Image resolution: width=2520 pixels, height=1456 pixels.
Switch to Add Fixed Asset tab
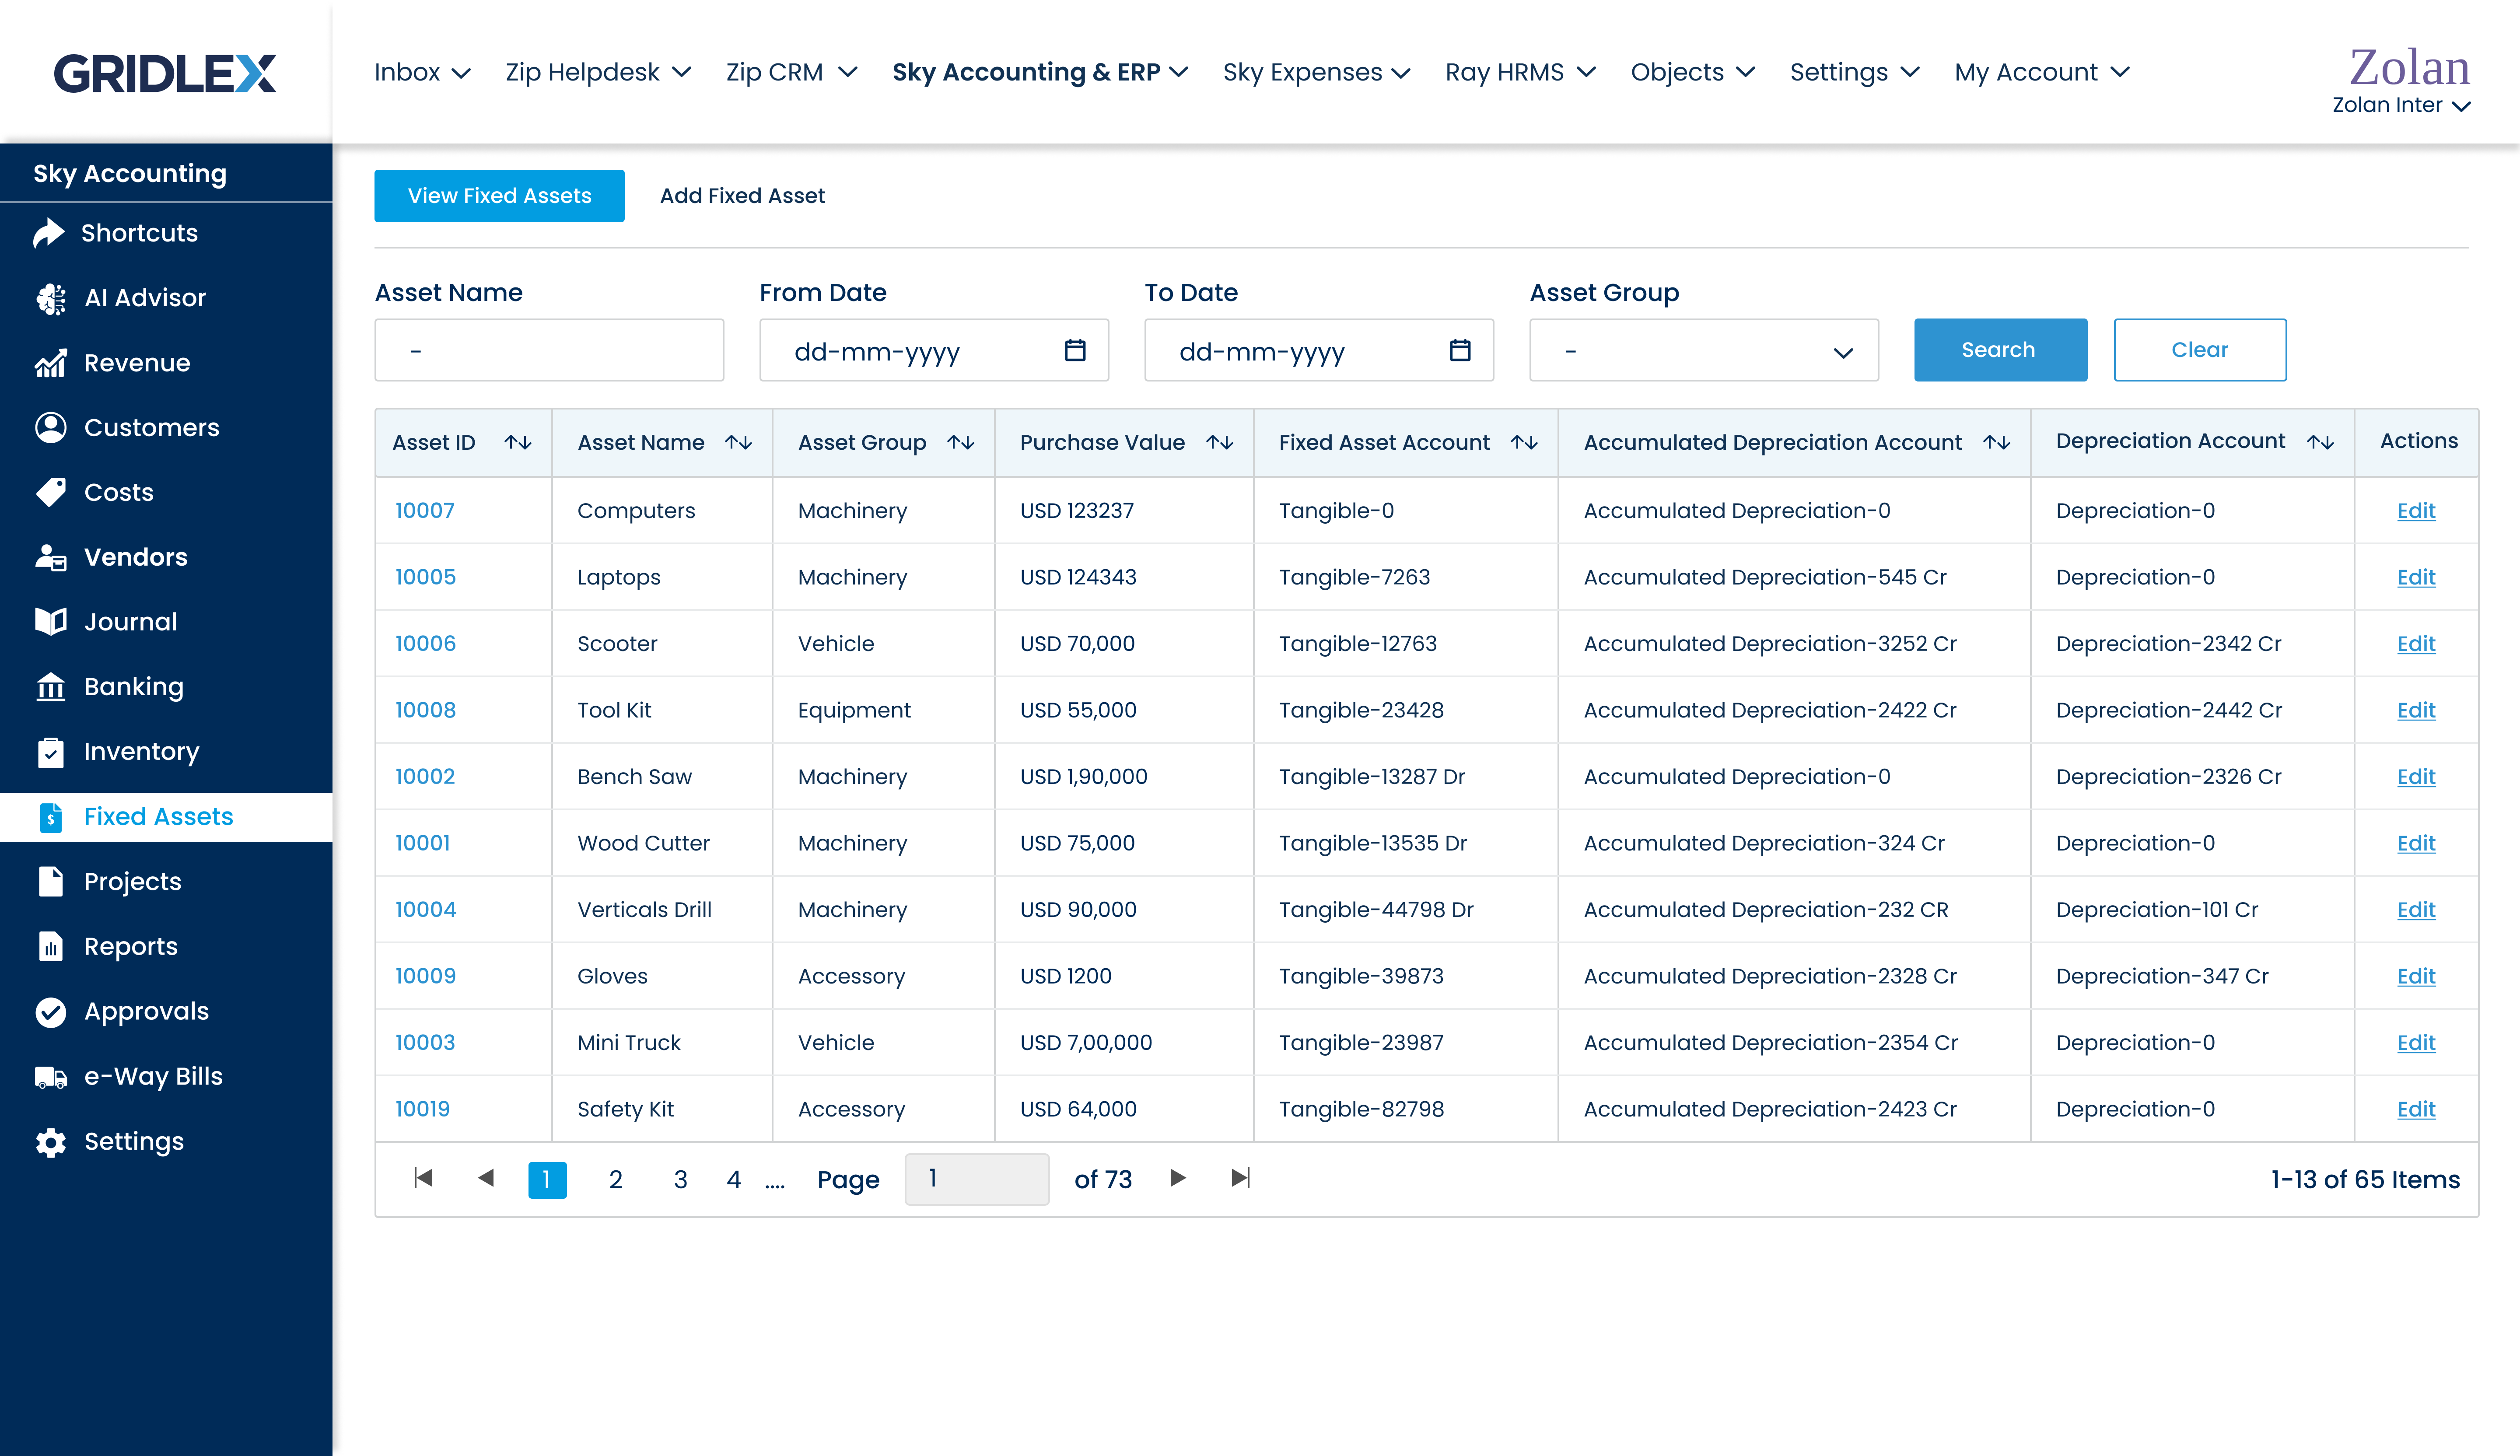(742, 196)
